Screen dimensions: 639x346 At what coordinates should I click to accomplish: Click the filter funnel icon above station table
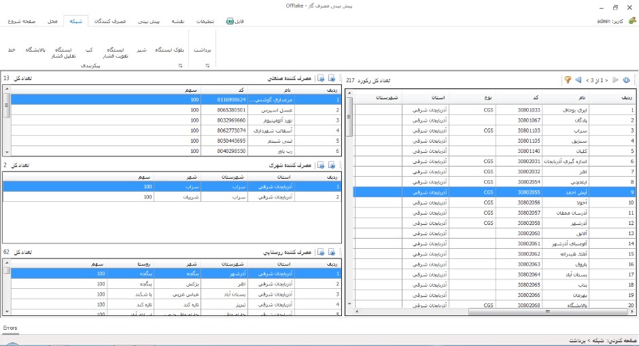pyautogui.click(x=567, y=80)
